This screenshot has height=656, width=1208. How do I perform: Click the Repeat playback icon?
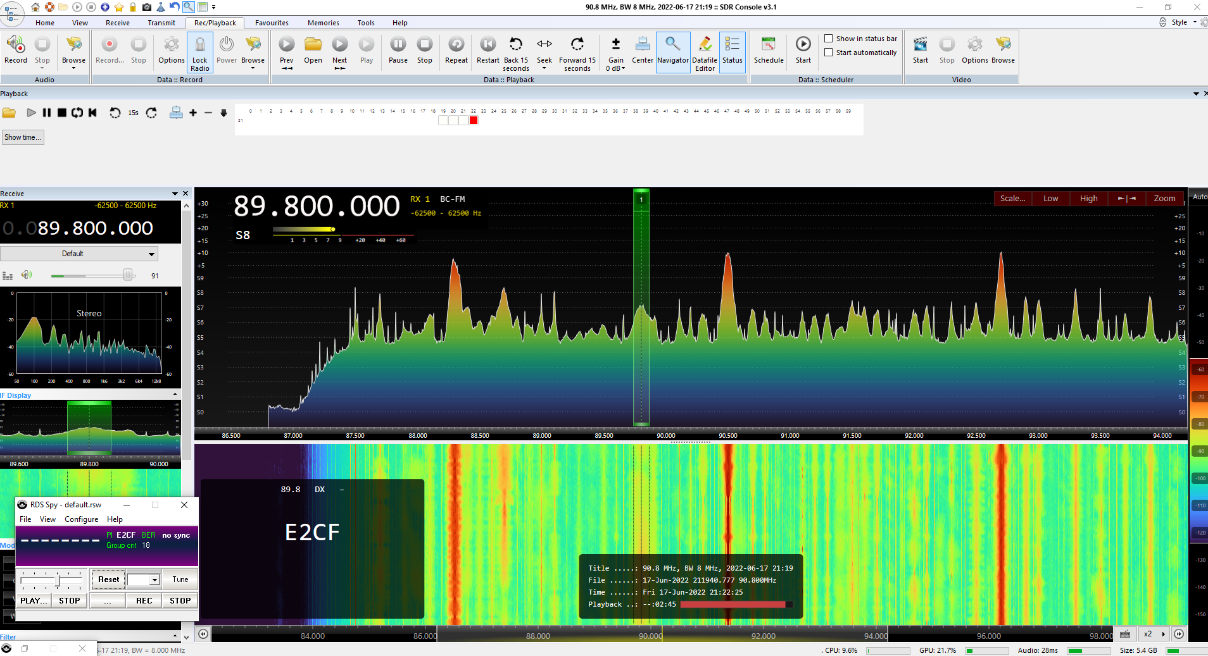click(456, 44)
